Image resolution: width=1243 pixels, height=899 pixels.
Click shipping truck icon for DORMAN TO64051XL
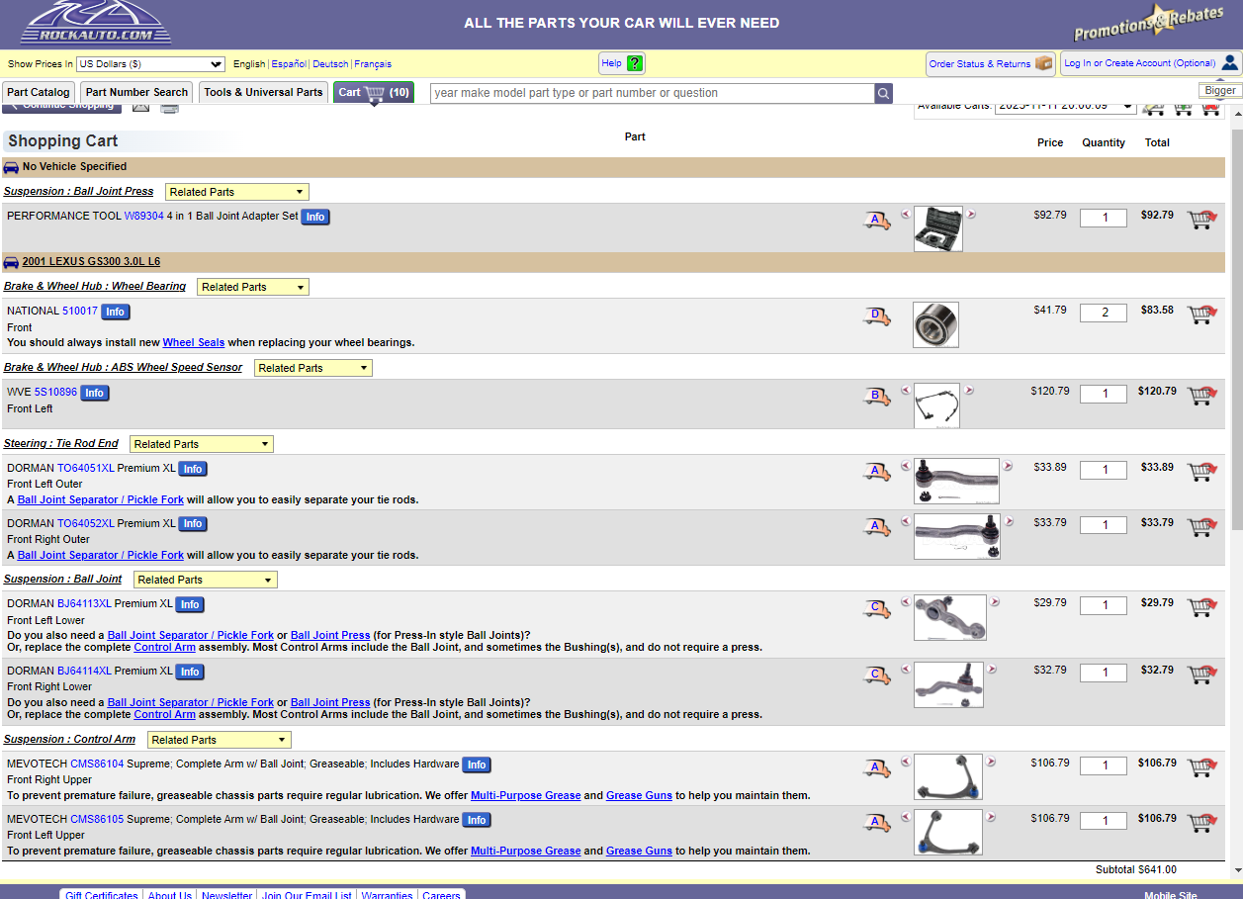point(876,472)
